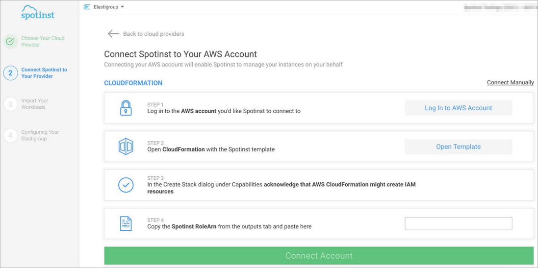Click the green checkmark step icon

point(10,42)
